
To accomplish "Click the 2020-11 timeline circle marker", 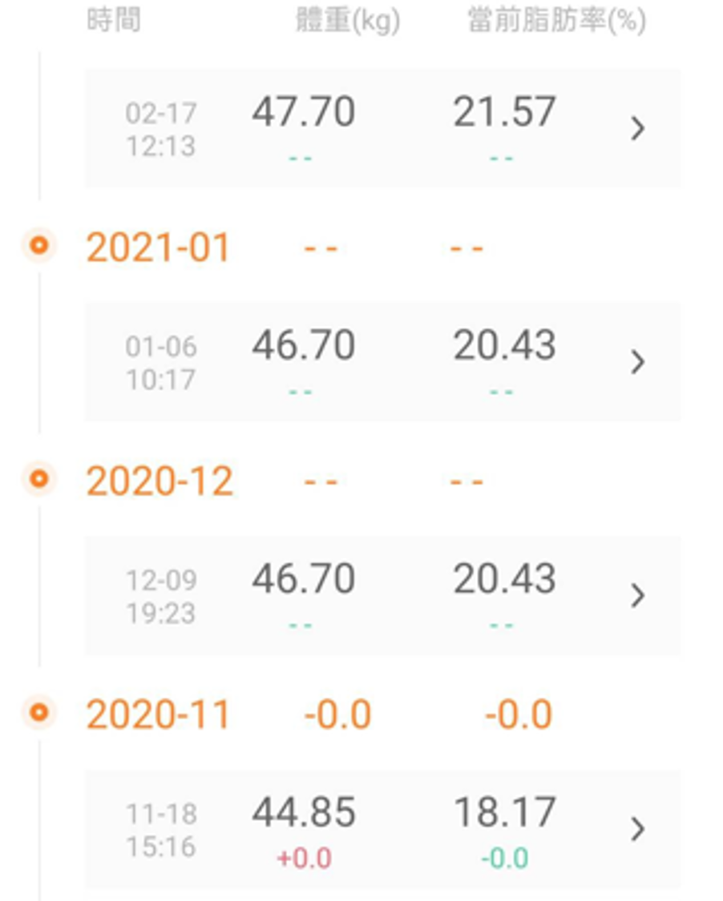I will pyautogui.click(x=39, y=713).
